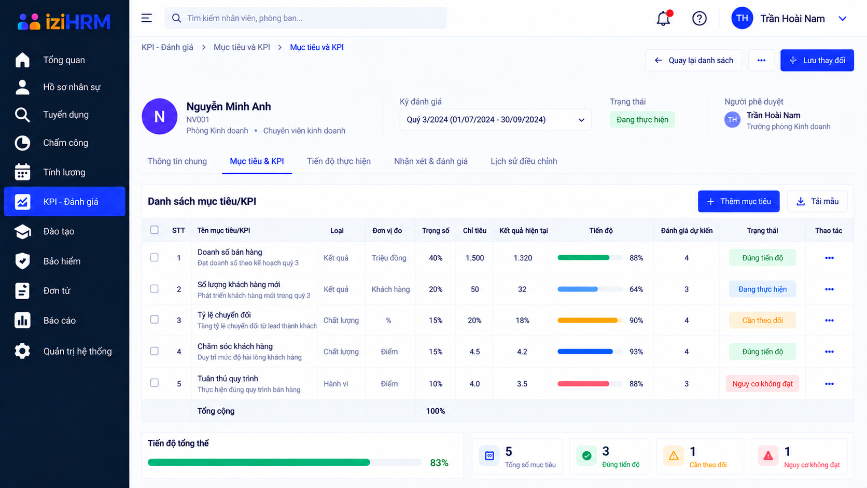
Task: Open Tuyển dụng magnifier icon in sidebar
Action: (22, 115)
